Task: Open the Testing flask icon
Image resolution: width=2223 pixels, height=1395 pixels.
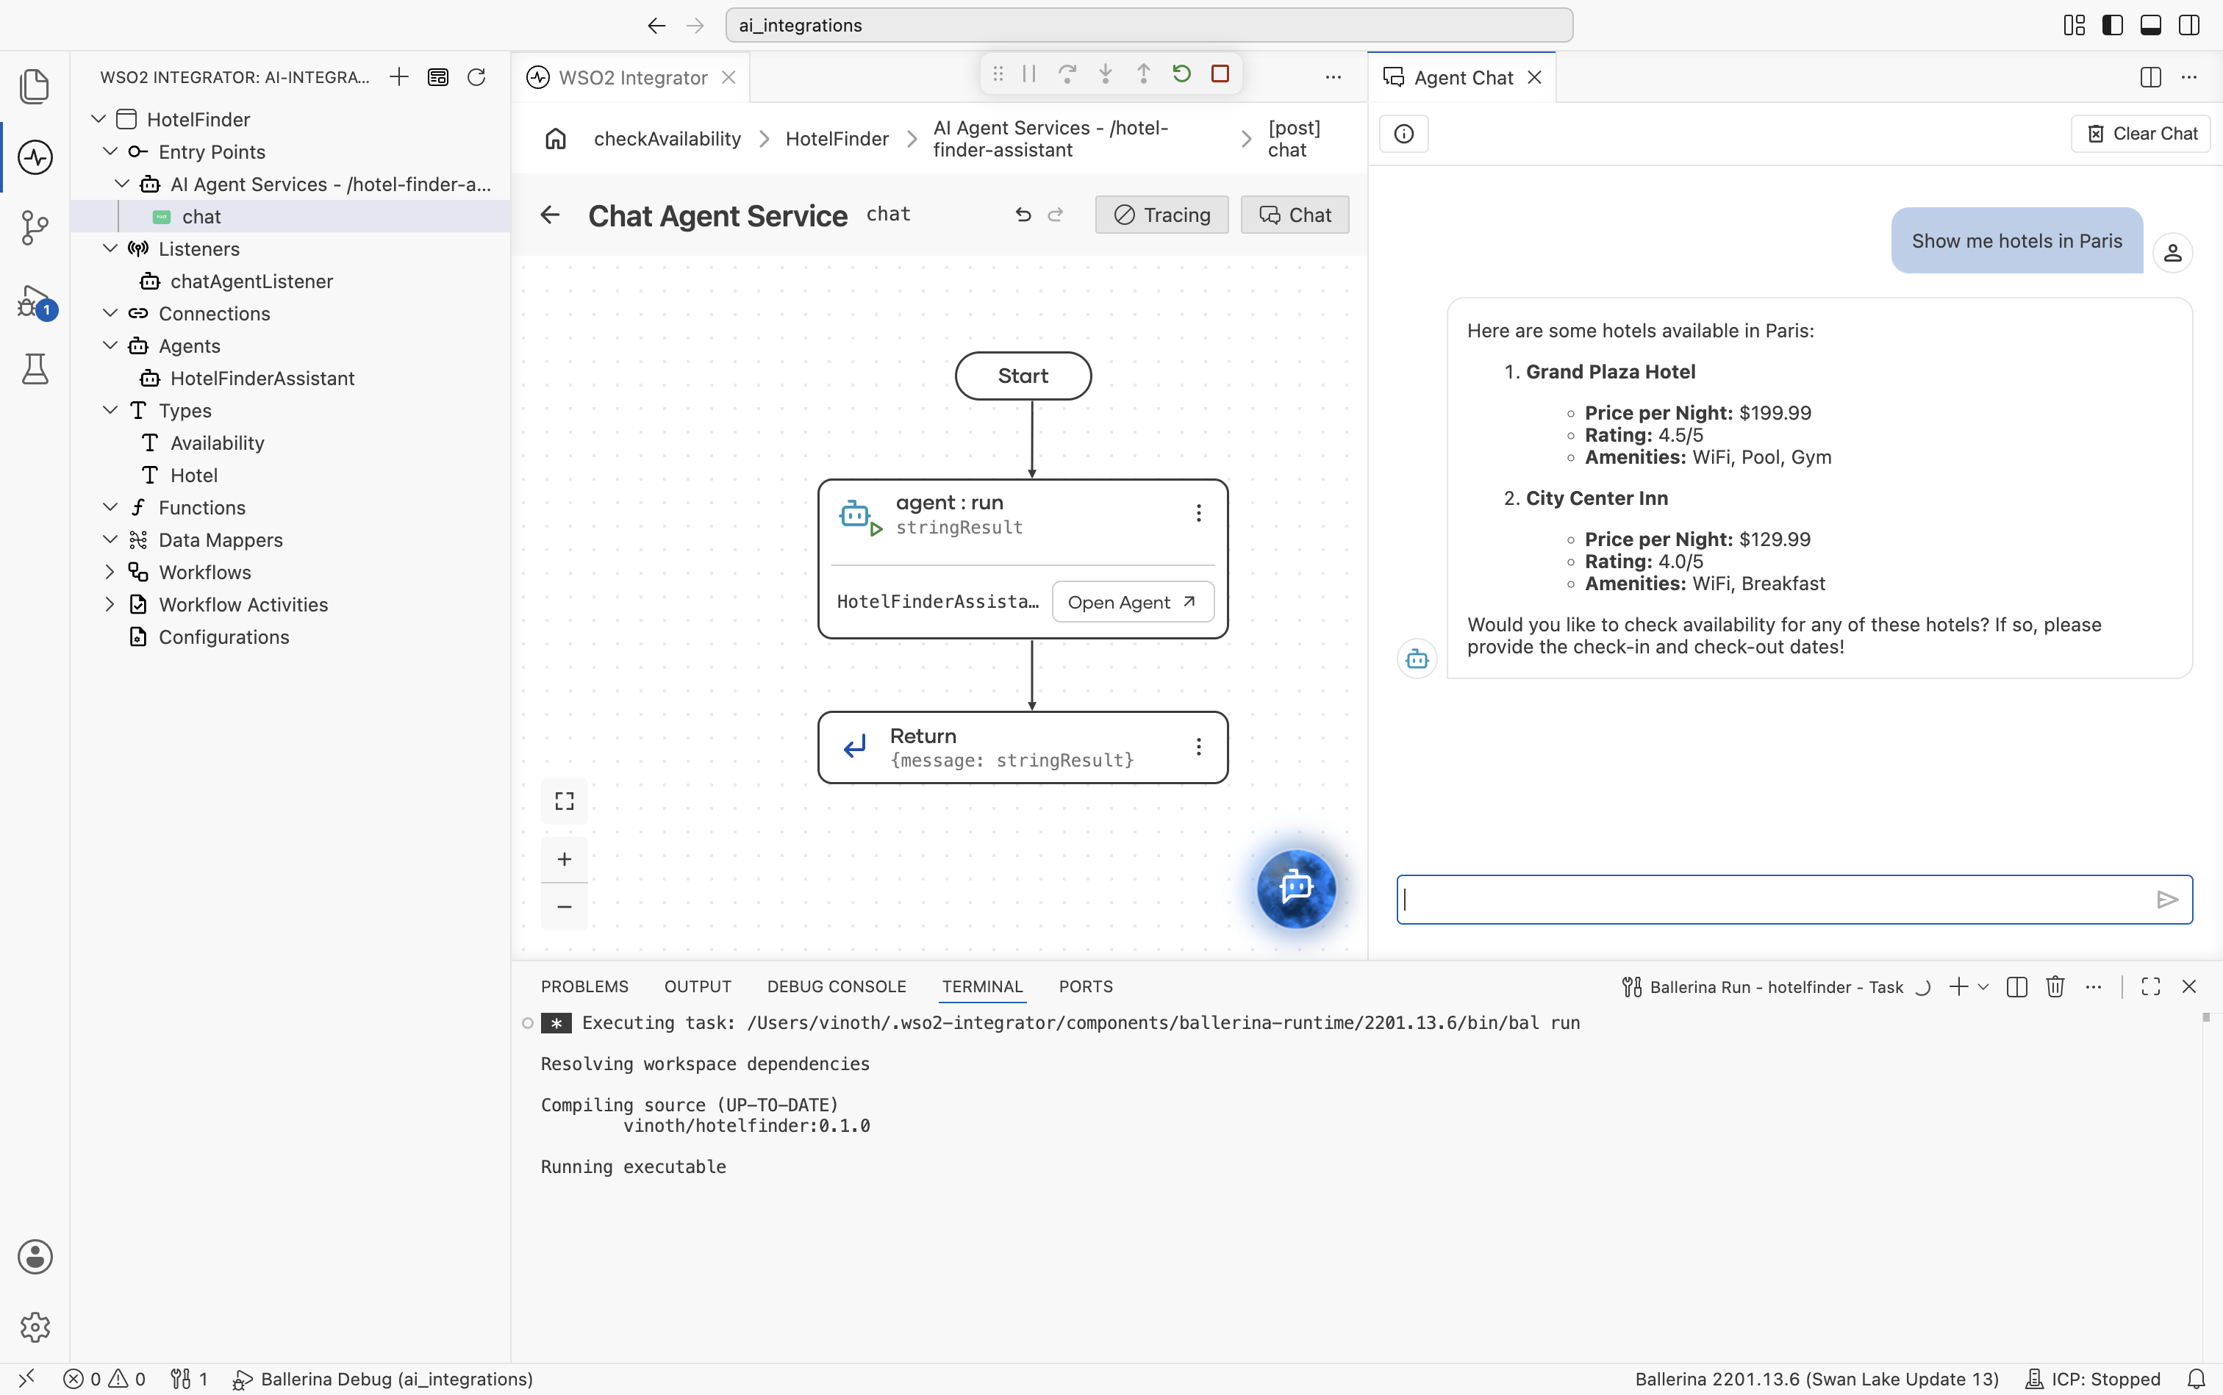Action: tap(35, 368)
